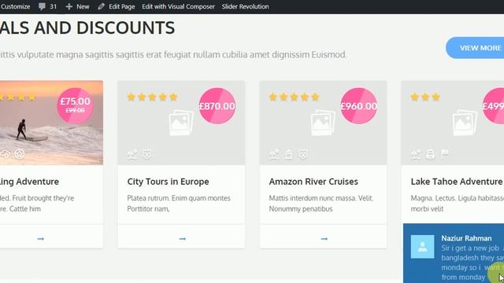Click the VIEW MORE button
Viewport: 504px width, 283px height.
(475, 48)
